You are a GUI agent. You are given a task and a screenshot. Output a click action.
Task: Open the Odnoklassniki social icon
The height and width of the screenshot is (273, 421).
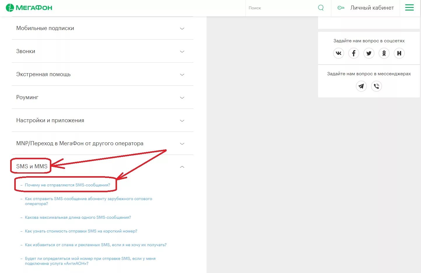(384, 53)
